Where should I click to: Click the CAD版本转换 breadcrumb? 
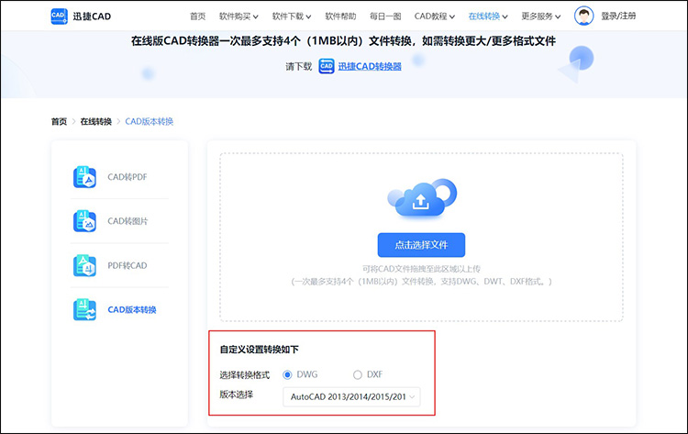pyautogui.click(x=150, y=121)
